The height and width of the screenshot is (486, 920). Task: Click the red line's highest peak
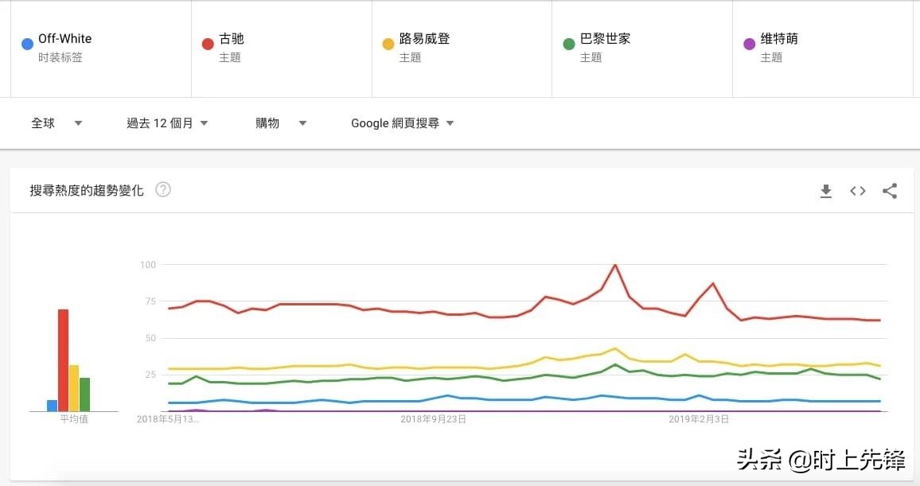(614, 266)
